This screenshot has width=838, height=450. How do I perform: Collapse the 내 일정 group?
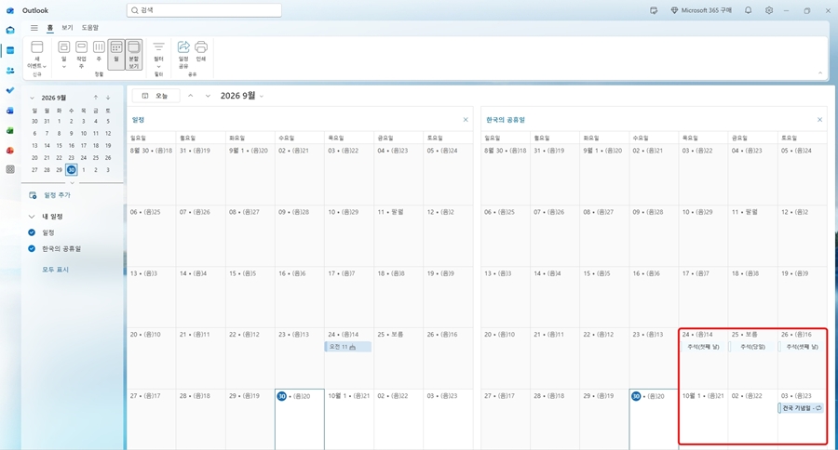32,217
